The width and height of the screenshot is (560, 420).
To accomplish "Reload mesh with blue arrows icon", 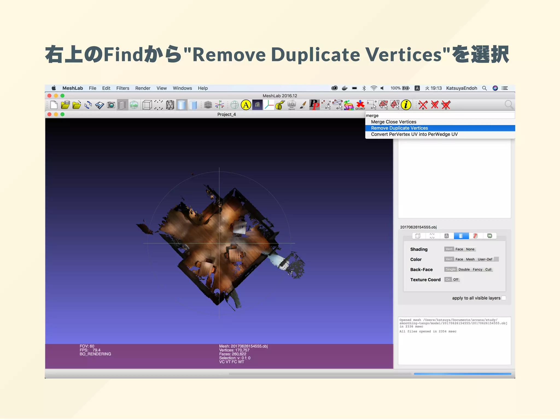I will (x=88, y=105).
